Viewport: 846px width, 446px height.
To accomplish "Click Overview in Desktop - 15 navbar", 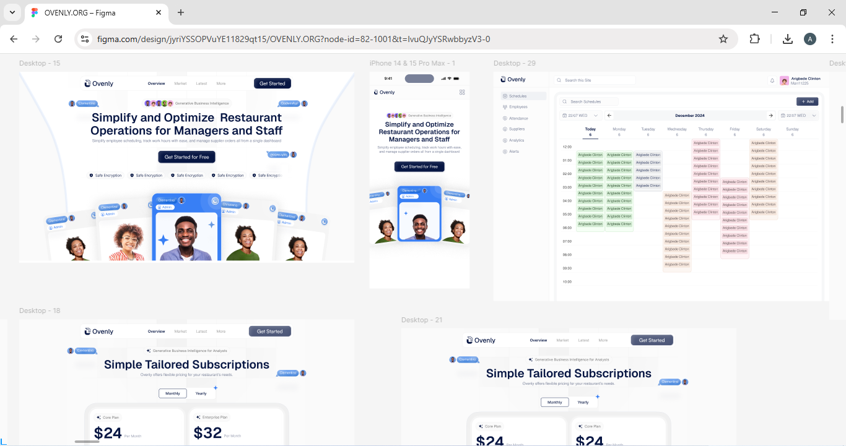I will pyautogui.click(x=157, y=84).
